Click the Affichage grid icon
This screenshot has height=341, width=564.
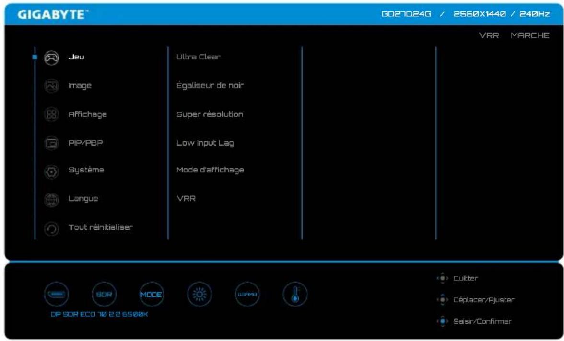[x=51, y=114]
